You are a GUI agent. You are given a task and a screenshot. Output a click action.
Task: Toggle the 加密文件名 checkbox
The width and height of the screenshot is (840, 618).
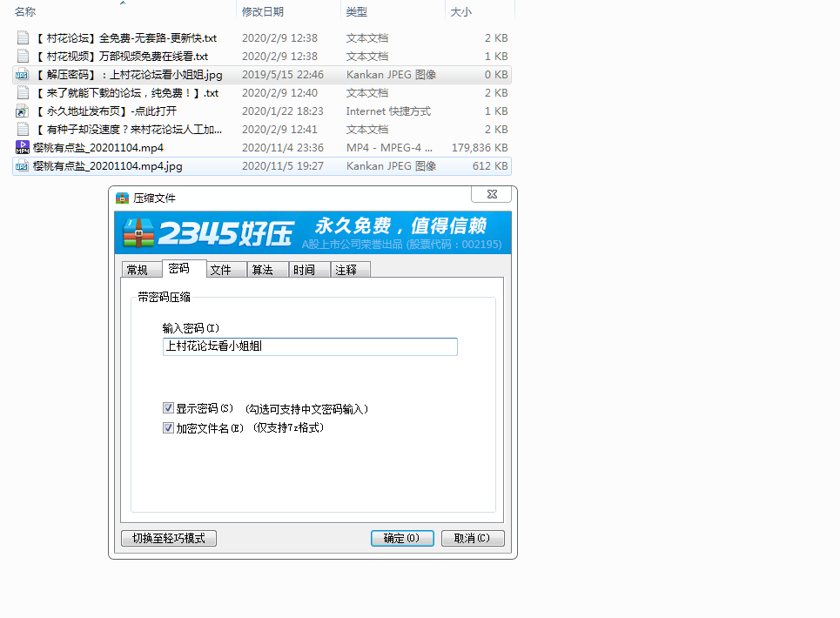168,428
